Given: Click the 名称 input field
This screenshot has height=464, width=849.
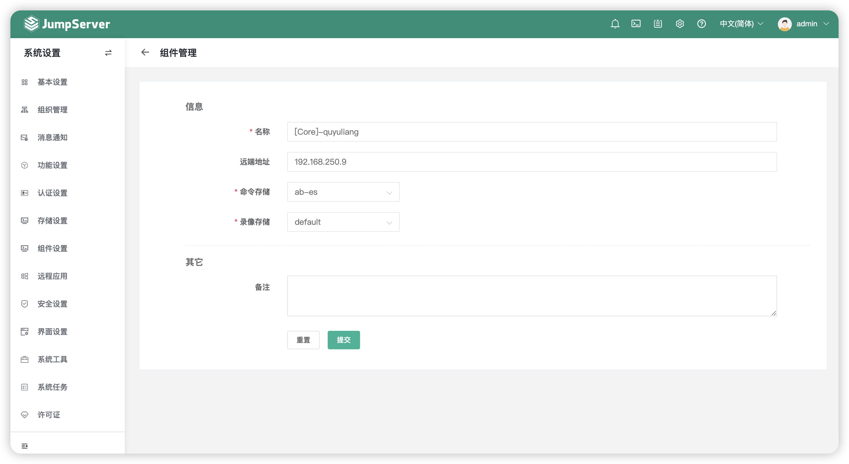Looking at the screenshot, I should 532,132.
